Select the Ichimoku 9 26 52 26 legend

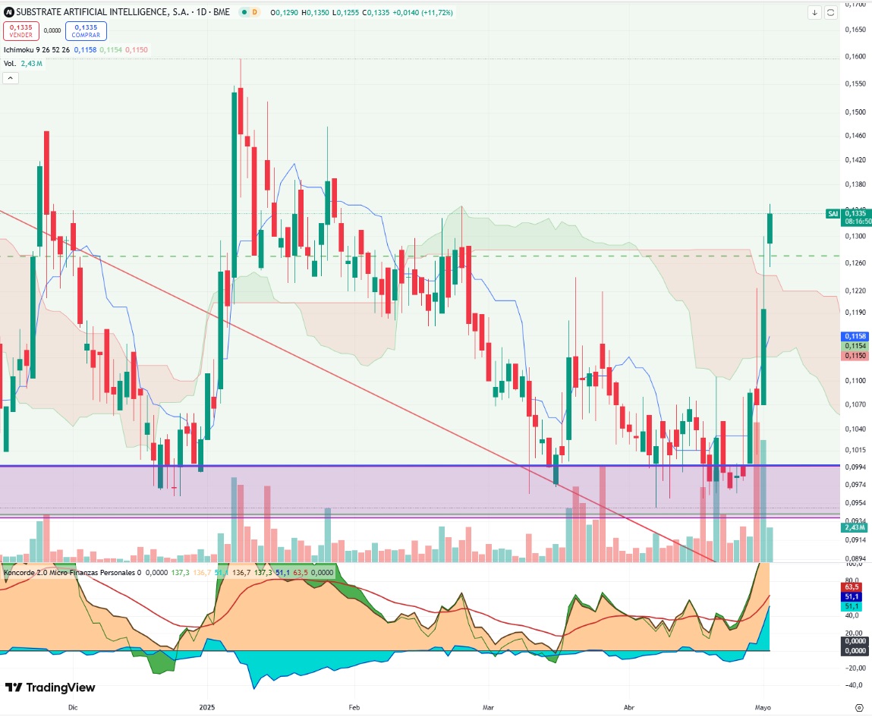36,49
